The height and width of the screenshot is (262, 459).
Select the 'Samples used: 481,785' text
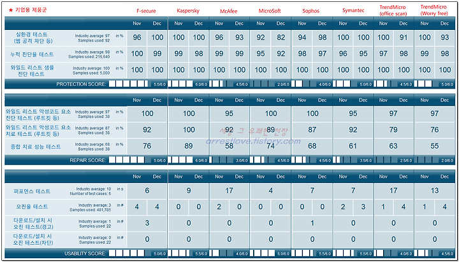tap(90, 210)
